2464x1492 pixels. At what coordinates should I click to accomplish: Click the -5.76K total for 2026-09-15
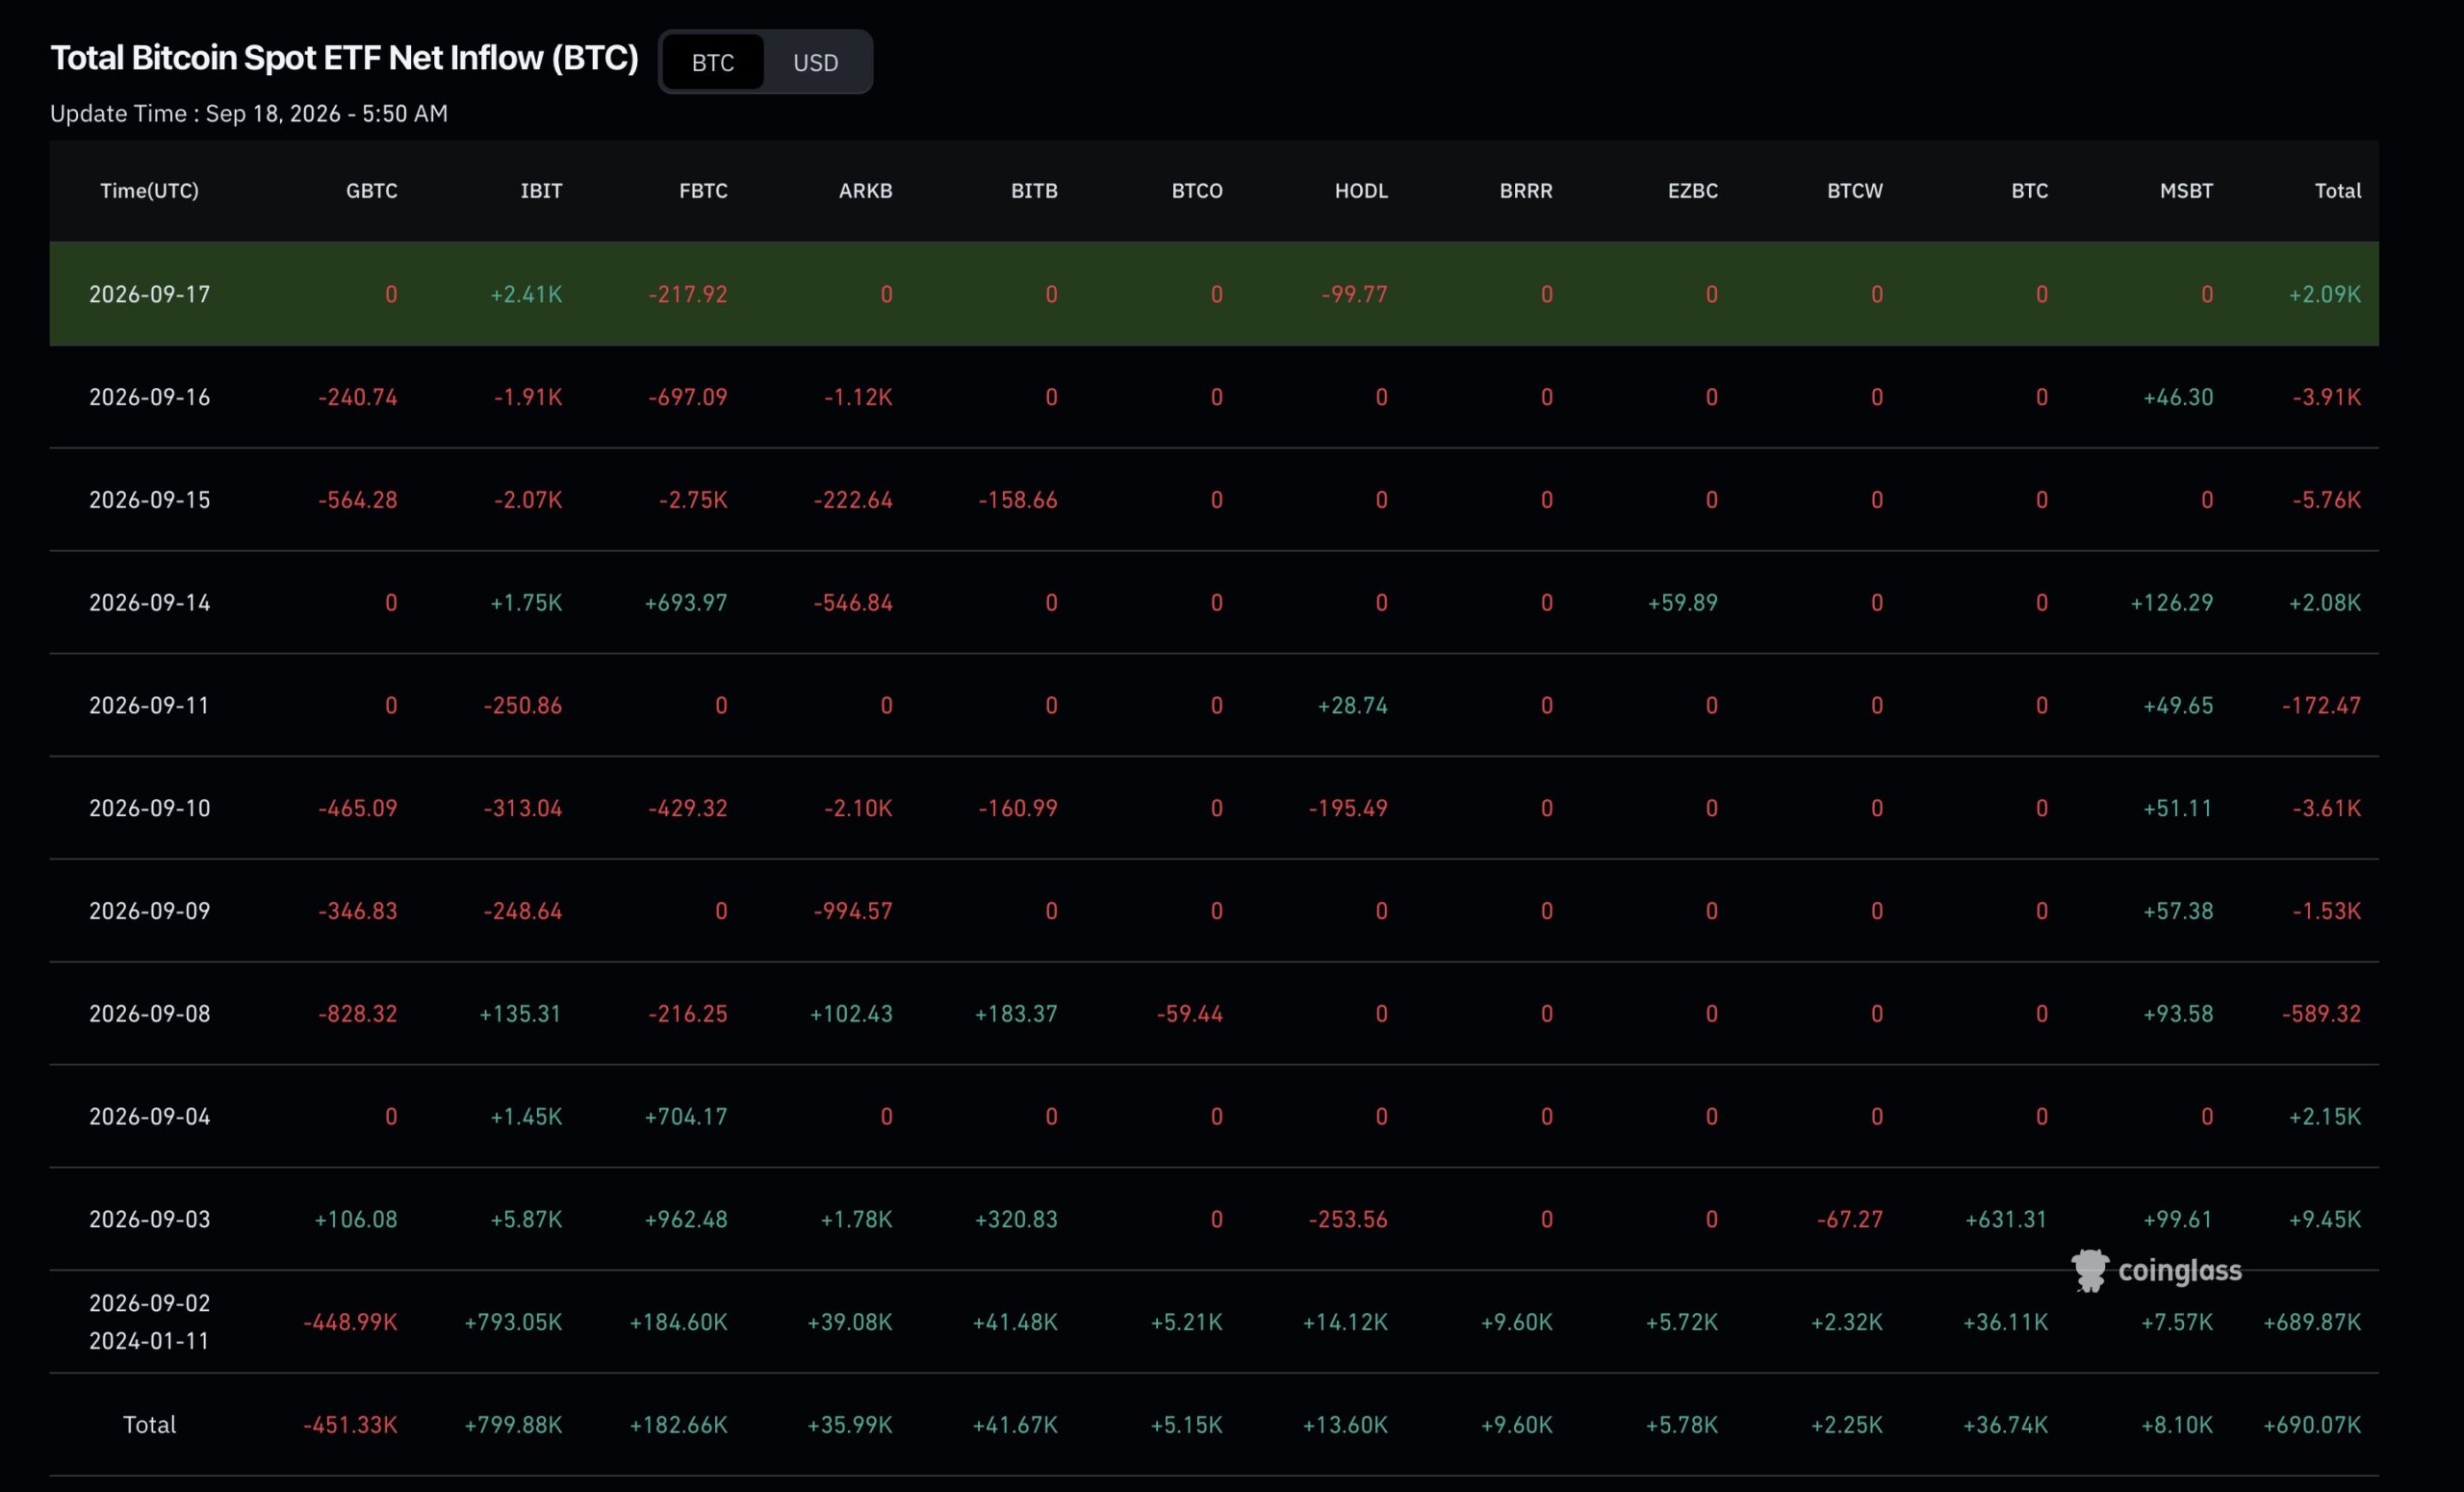2327,499
